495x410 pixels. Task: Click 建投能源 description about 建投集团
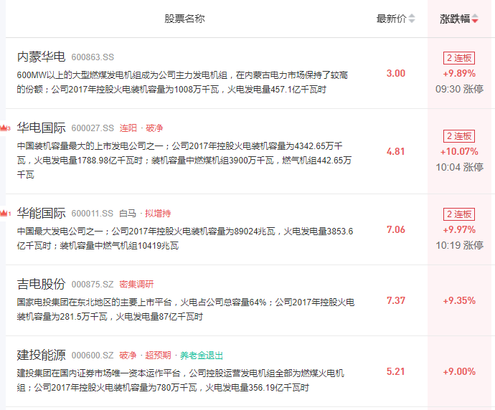point(180,381)
